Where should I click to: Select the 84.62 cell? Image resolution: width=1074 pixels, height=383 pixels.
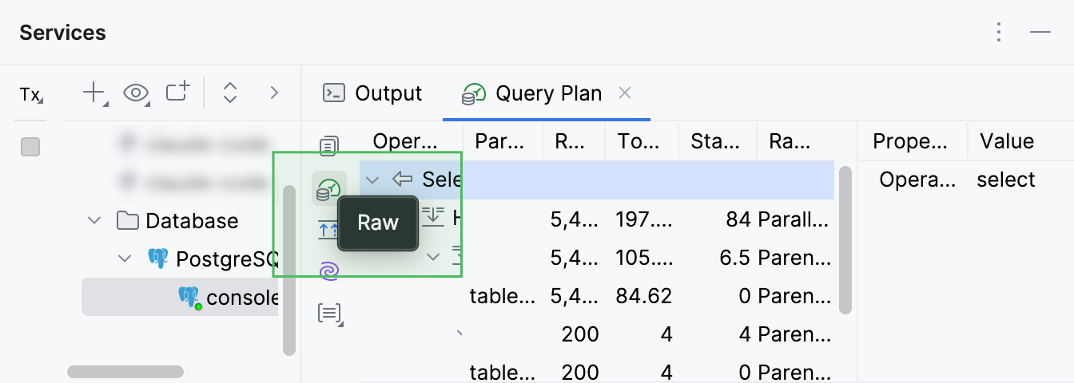643,296
